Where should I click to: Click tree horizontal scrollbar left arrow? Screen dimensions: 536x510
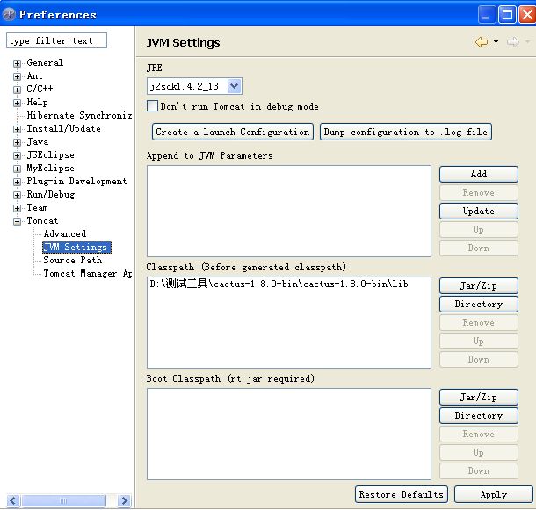[13, 500]
